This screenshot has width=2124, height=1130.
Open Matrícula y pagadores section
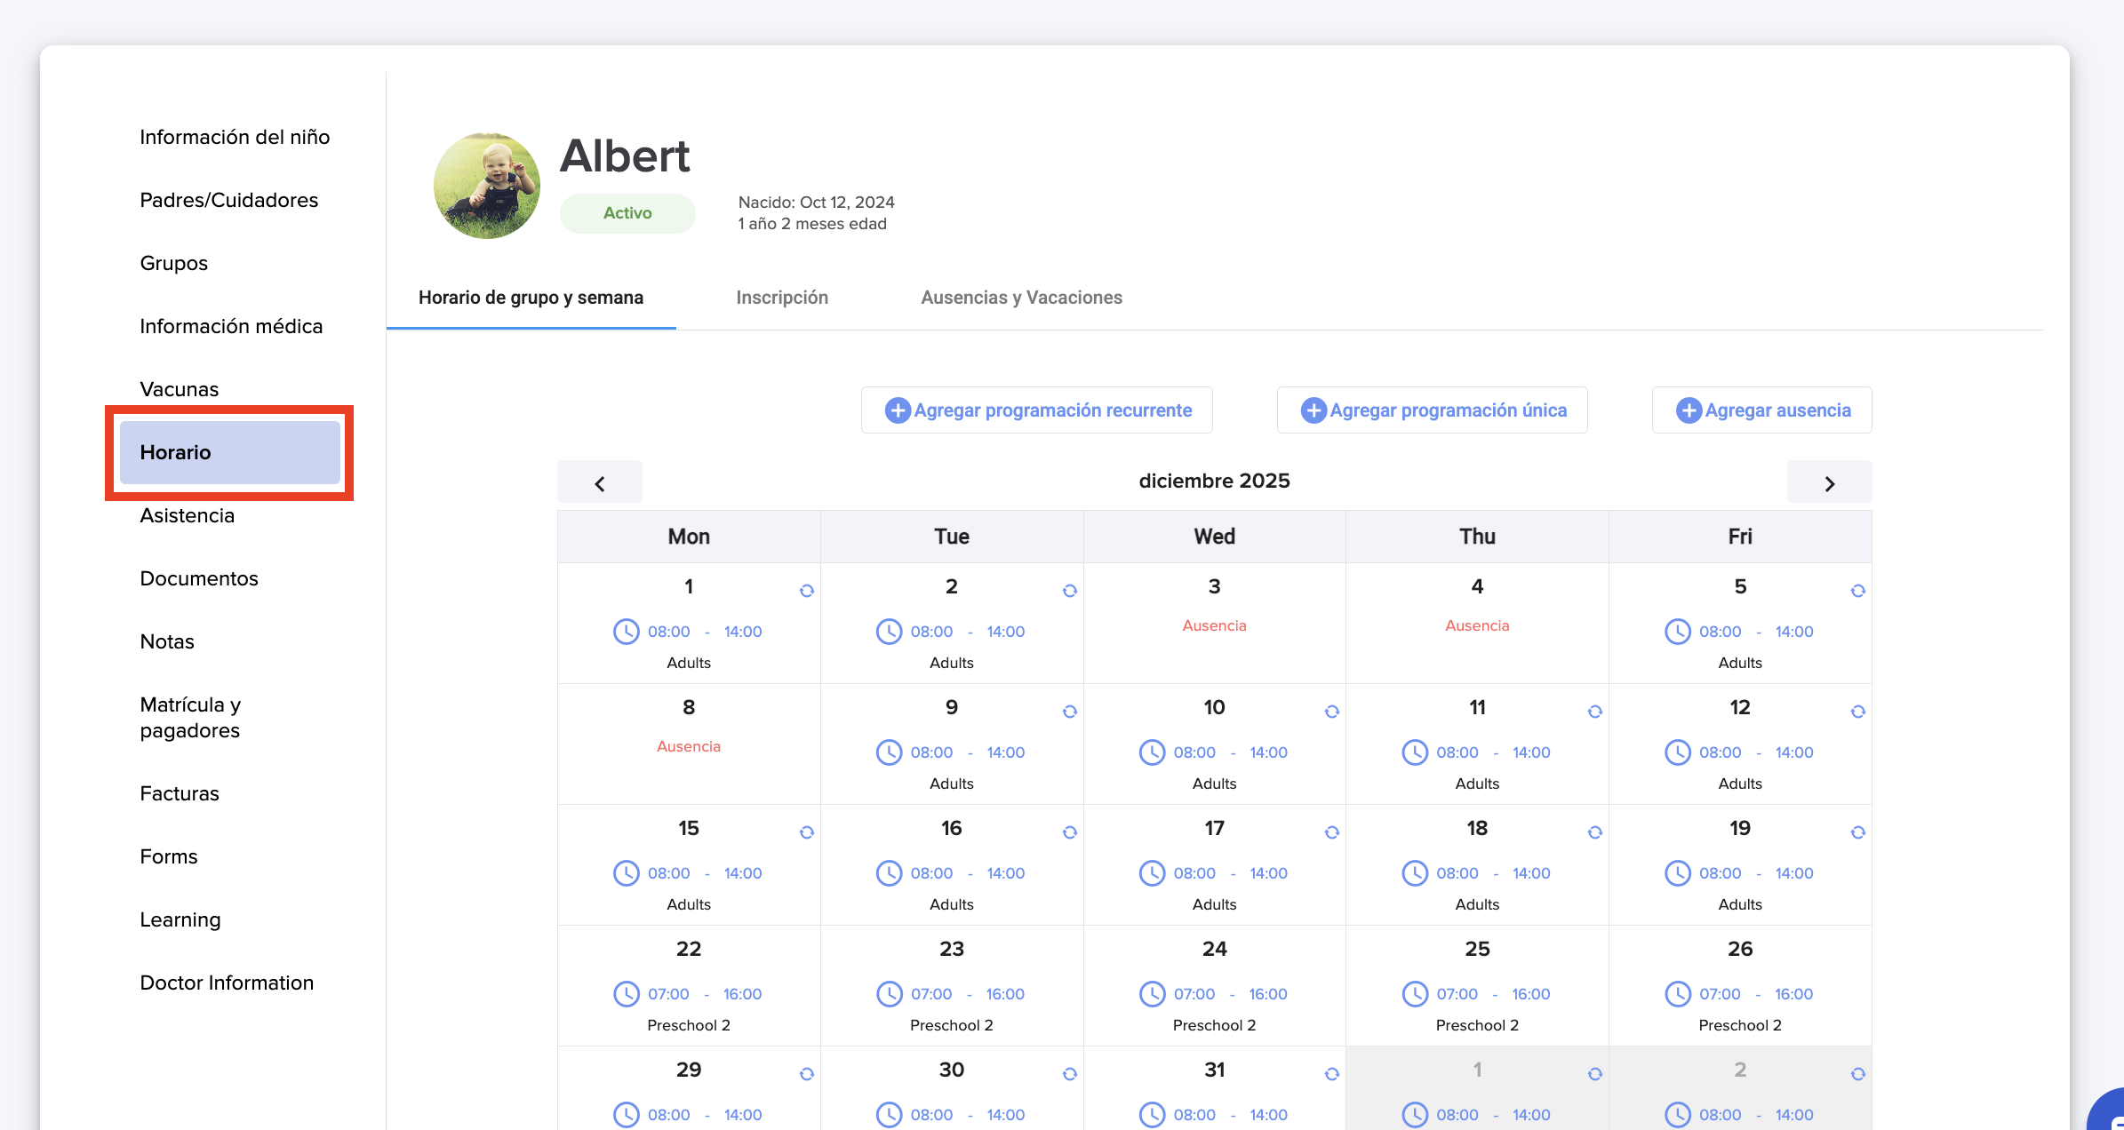click(x=190, y=717)
